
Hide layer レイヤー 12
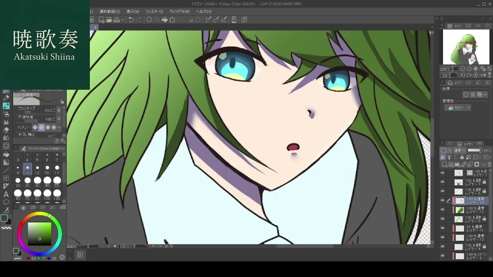tap(443, 210)
